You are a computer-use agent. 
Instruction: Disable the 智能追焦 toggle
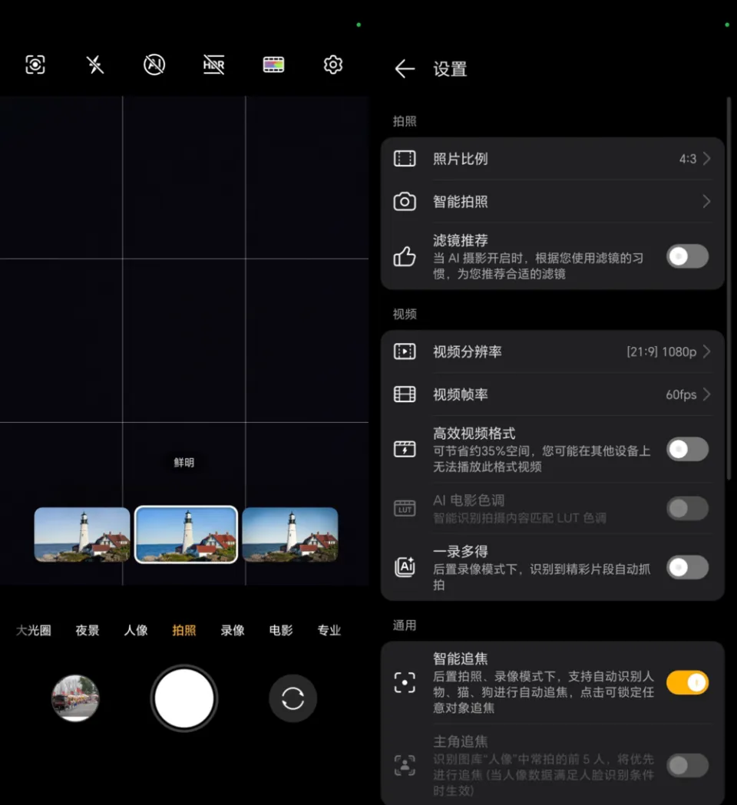pos(686,682)
